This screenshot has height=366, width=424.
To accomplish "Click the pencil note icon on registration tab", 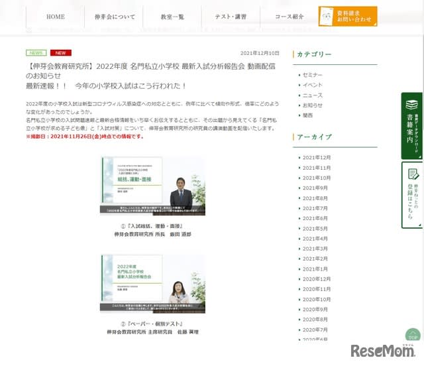I will (413, 174).
